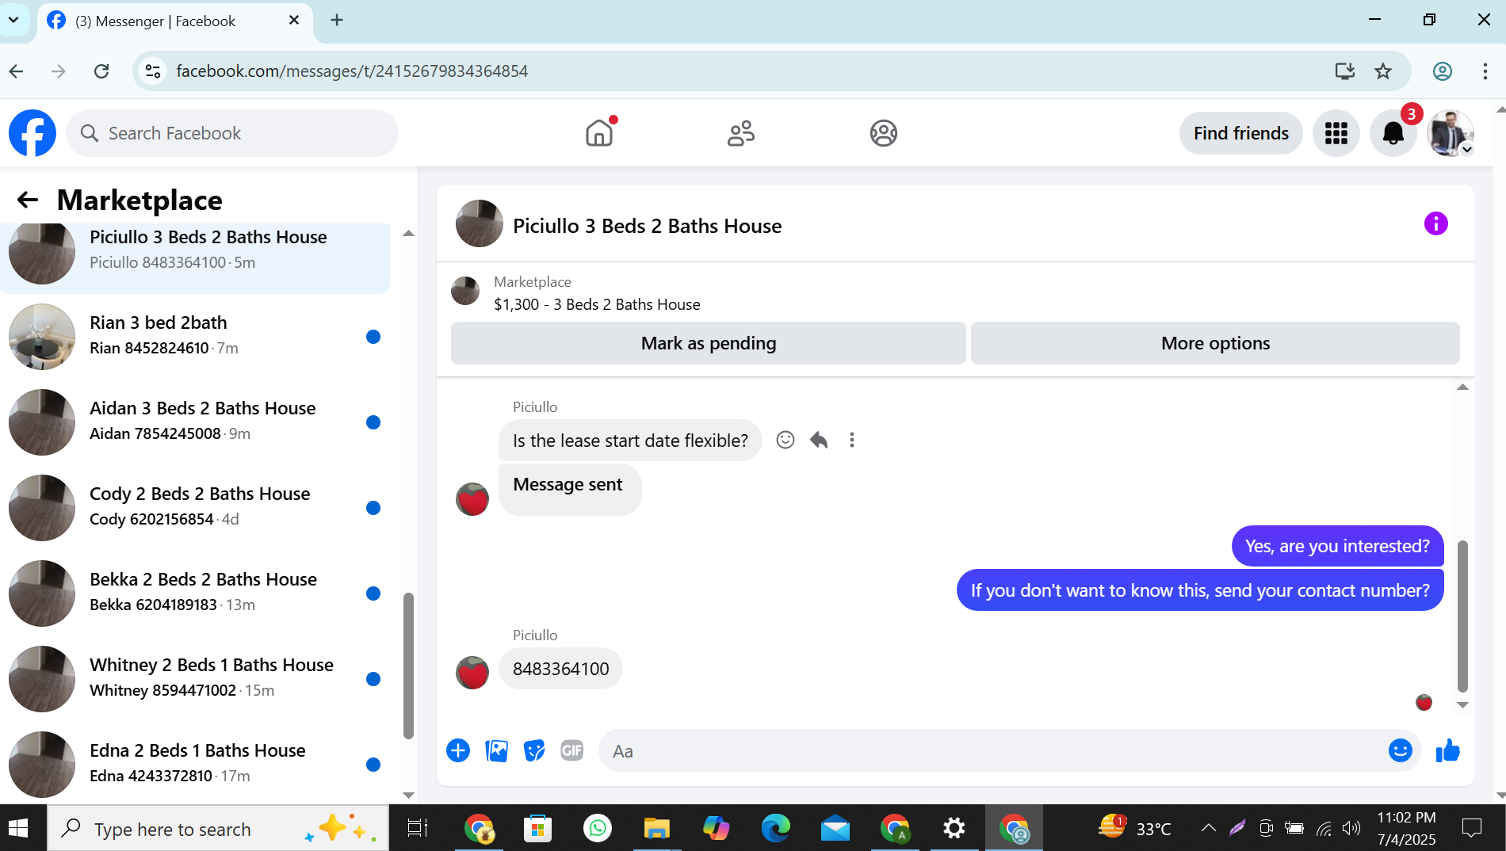This screenshot has height=851, width=1506.
Task: Click the address bar URL
Action: (352, 71)
